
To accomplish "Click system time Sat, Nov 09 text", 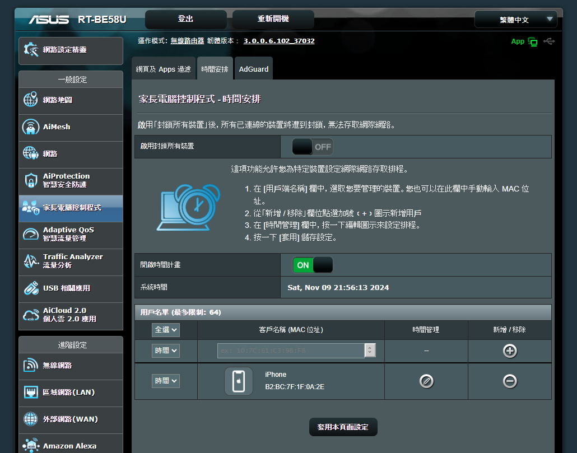I will 338,288.
